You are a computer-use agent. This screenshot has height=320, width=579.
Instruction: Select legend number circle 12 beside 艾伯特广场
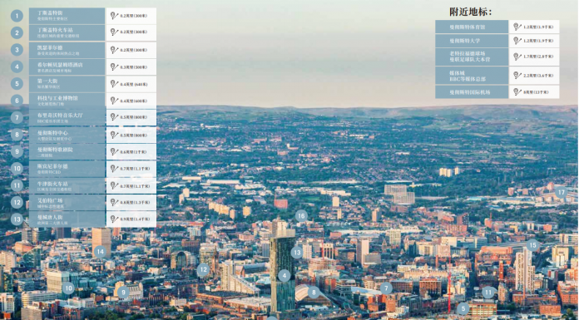pyautogui.click(x=17, y=202)
